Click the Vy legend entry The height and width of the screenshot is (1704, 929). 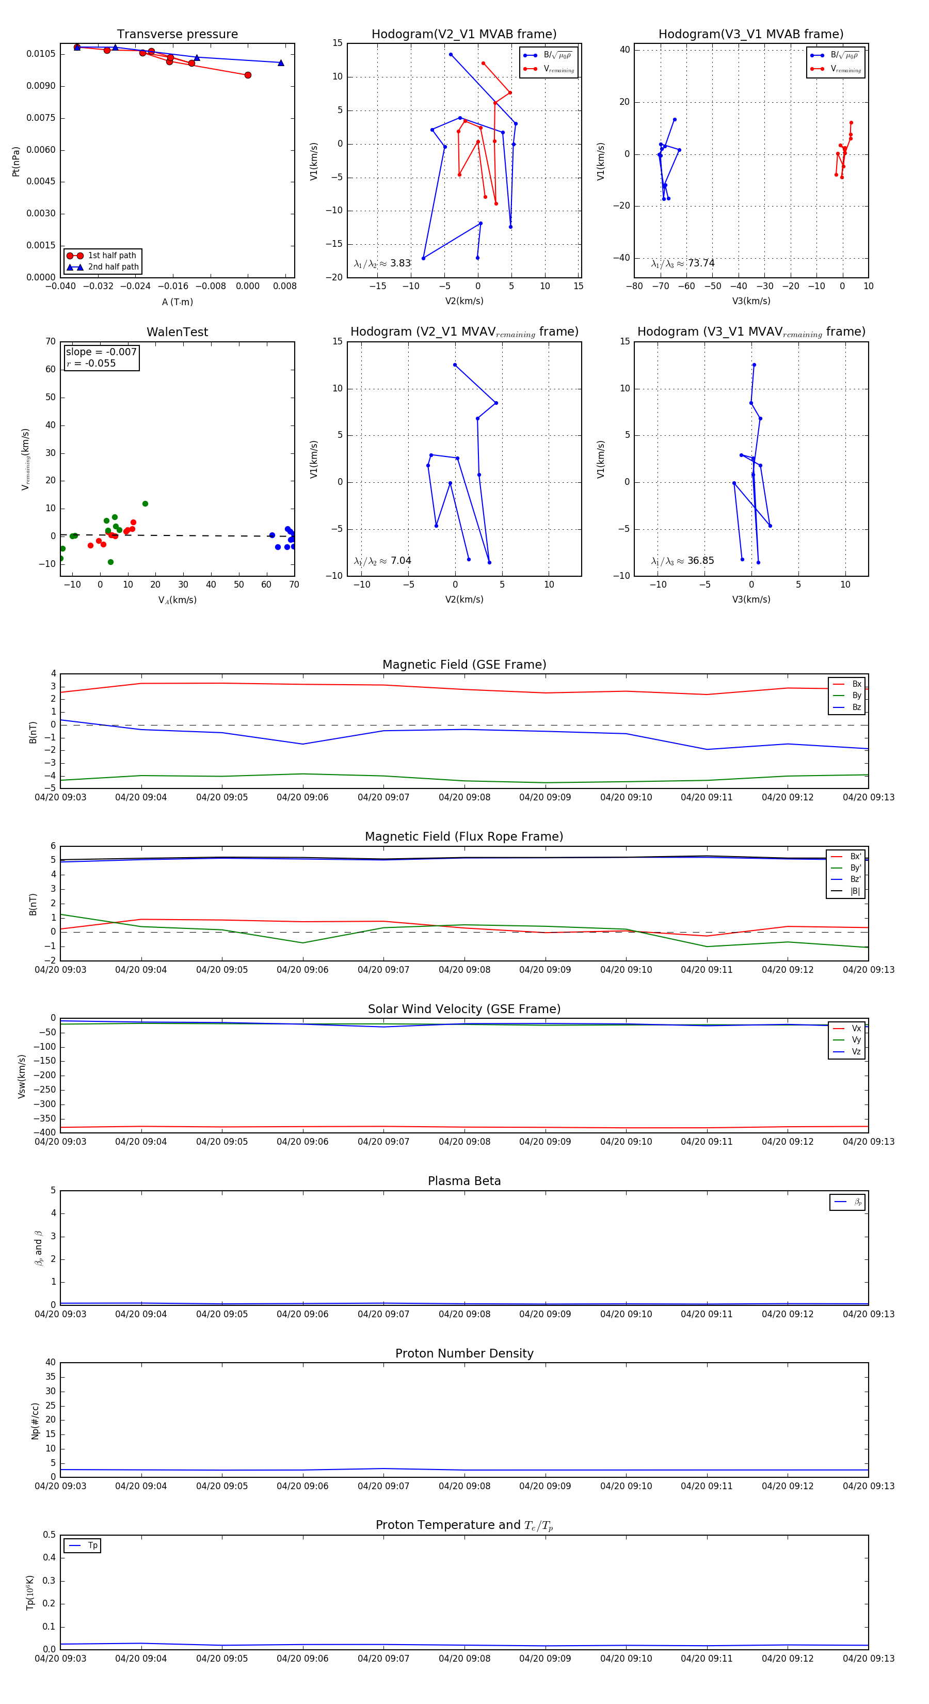pyautogui.click(x=847, y=1040)
